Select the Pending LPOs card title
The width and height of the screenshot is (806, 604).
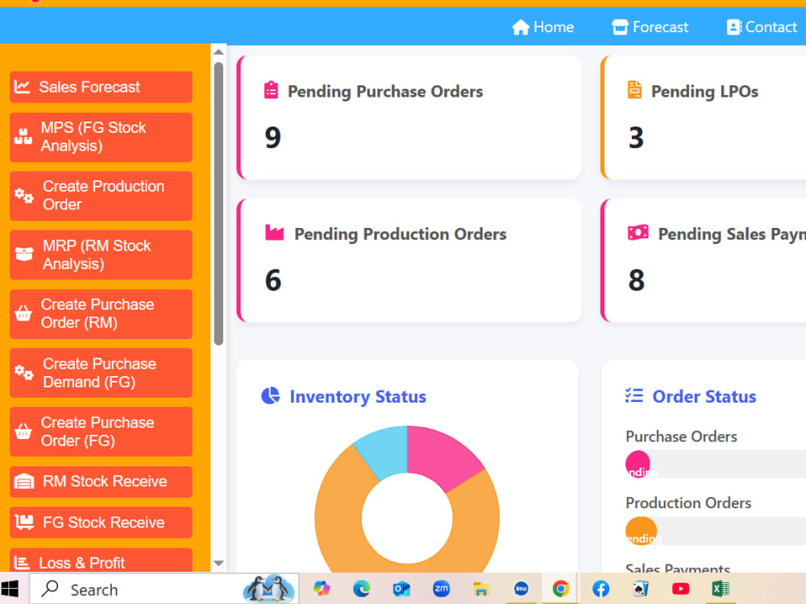(704, 92)
